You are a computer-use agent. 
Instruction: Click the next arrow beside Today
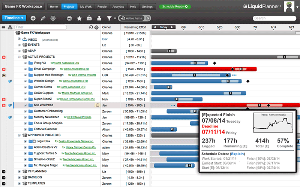coord(172,27)
